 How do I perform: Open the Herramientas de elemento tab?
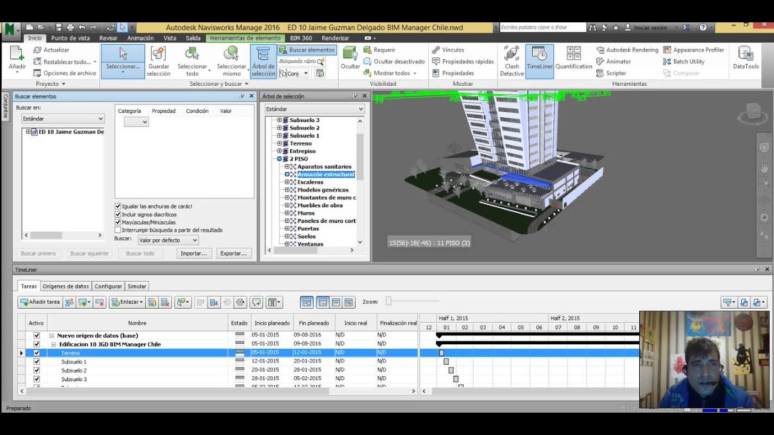coord(245,38)
